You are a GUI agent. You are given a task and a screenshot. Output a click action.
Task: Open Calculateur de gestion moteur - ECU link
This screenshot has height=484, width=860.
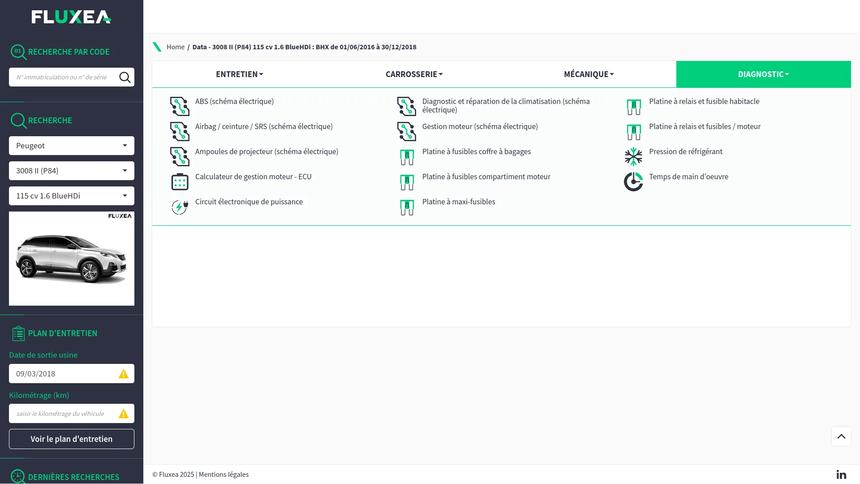tap(253, 177)
